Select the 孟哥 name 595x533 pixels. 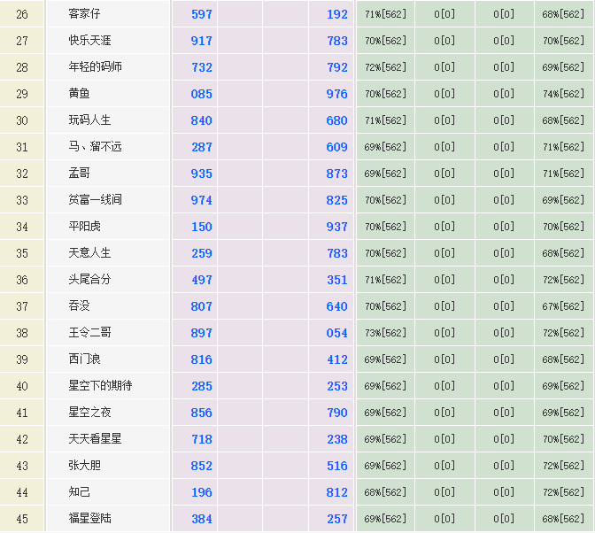pos(80,174)
